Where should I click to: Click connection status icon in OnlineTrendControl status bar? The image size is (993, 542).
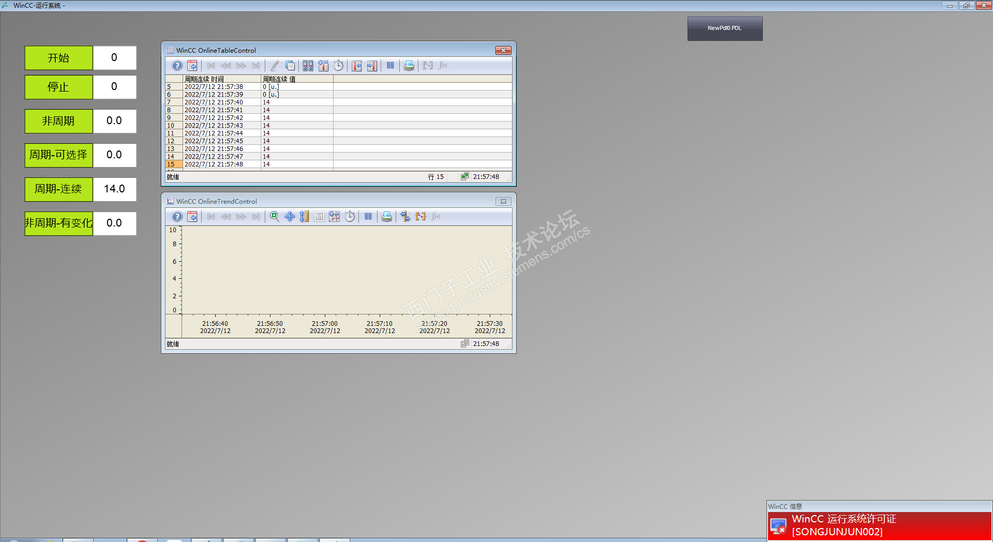[x=465, y=344]
